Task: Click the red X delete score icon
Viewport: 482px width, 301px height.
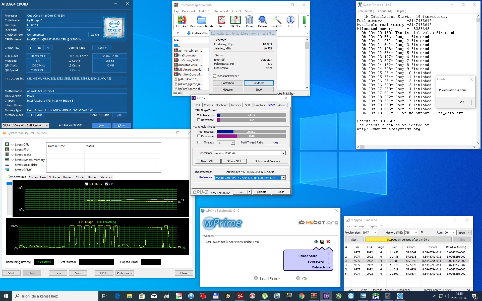Action: [x=328, y=242]
